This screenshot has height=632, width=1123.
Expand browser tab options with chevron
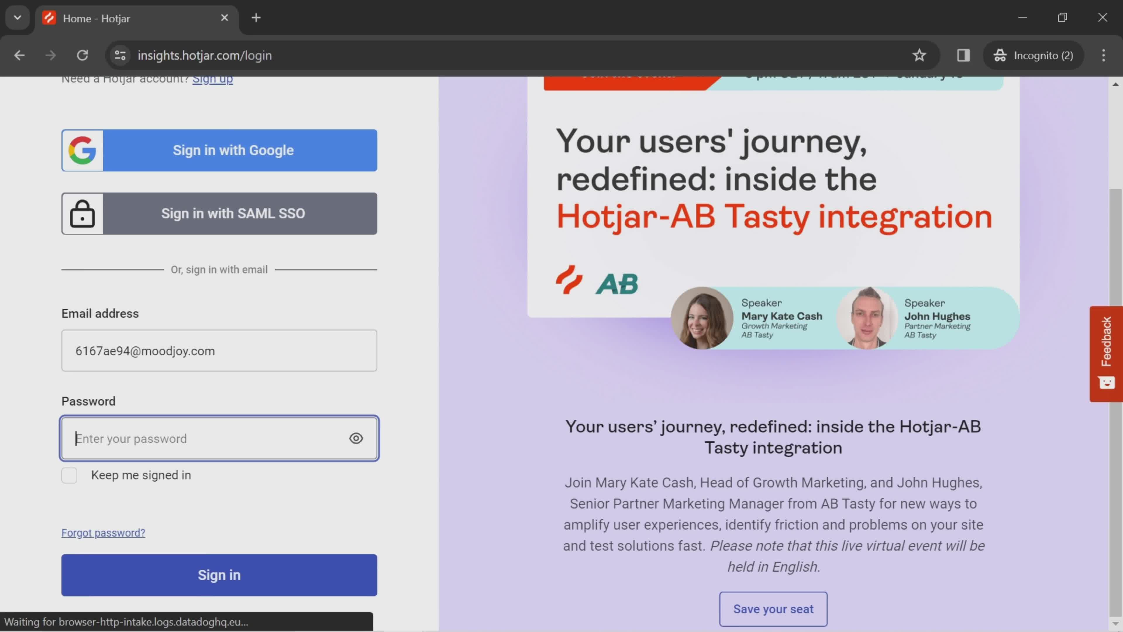pos(17,17)
